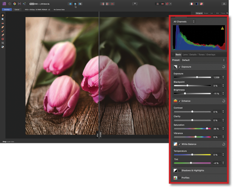Image resolution: width=233 pixels, height=188 pixels.
Task: Click the third red arrow swap icon
Action: click(112, 4)
